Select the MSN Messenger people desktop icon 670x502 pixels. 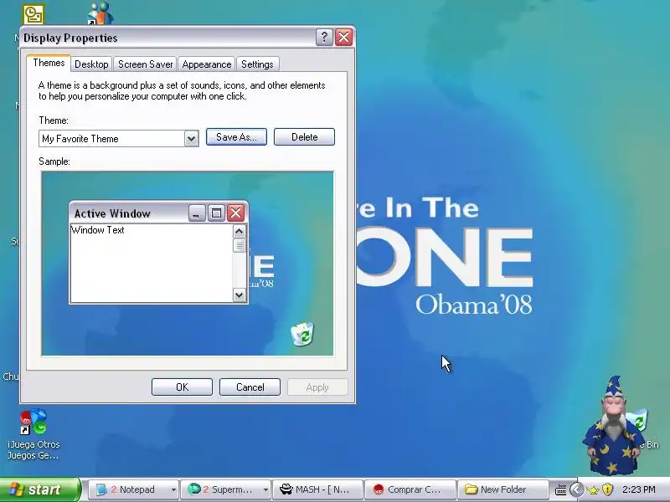100,13
